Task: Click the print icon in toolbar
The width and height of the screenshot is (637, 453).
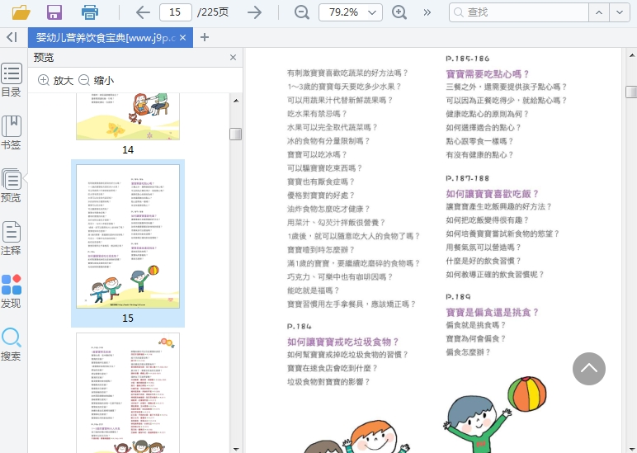Action: pos(90,12)
